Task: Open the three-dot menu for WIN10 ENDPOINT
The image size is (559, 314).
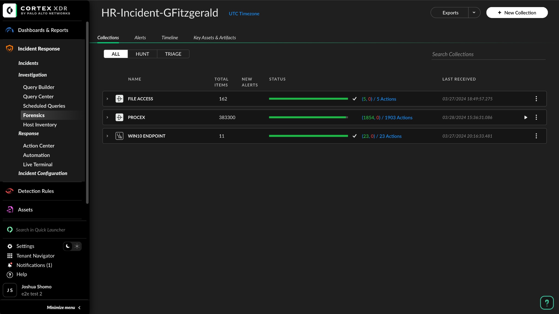Action: click(x=536, y=136)
